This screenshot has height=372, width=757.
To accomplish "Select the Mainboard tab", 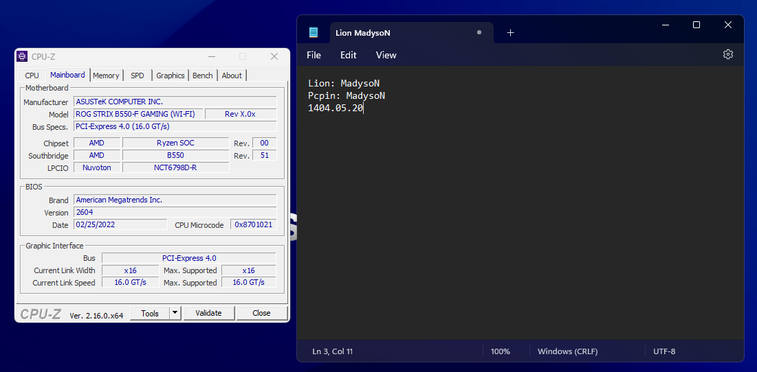I will pos(67,75).
